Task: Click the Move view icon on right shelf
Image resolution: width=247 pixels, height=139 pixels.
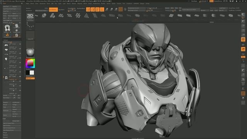Action: point(243,70)
